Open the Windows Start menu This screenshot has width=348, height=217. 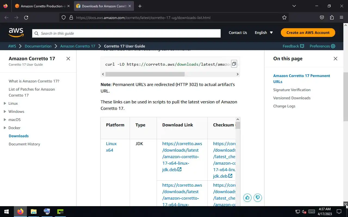(7, 212)
